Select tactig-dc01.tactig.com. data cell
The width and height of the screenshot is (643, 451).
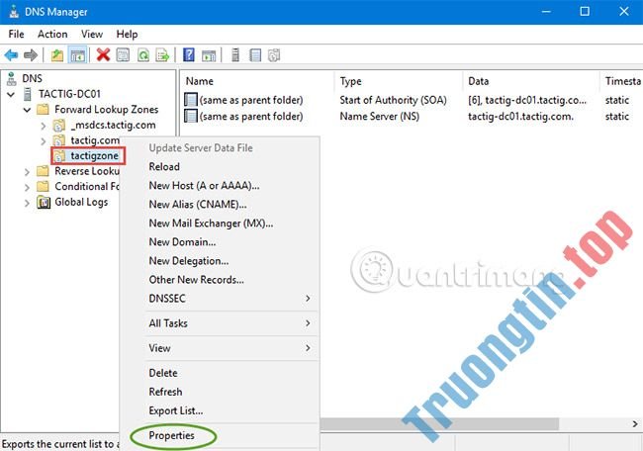point(520,117)
